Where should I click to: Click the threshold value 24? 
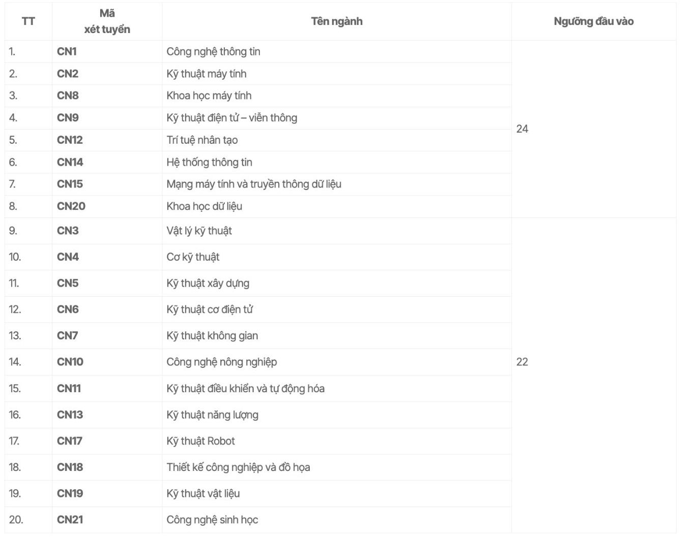[522, 129]
